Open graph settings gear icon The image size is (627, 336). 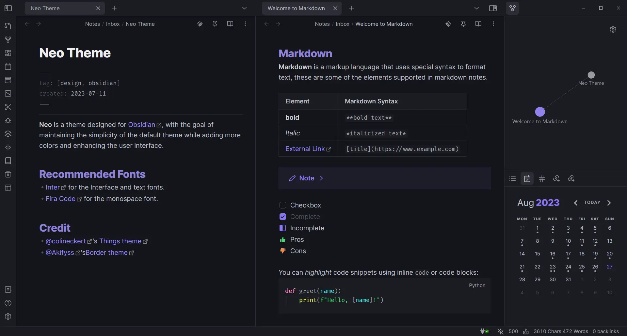click(x=613, y=29)
